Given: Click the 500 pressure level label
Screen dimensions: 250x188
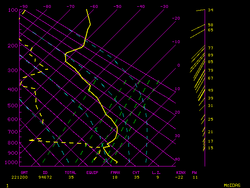Looking at the screenshot, I should tap(12, 105).
